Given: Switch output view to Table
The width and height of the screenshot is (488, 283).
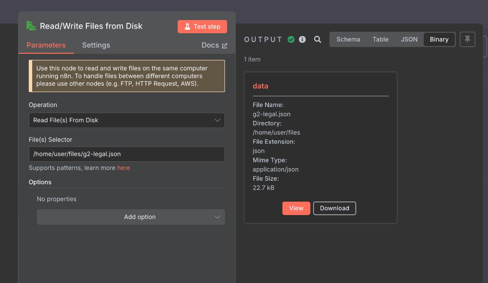Looking at the screenshot, I should (x=381, y=39).
